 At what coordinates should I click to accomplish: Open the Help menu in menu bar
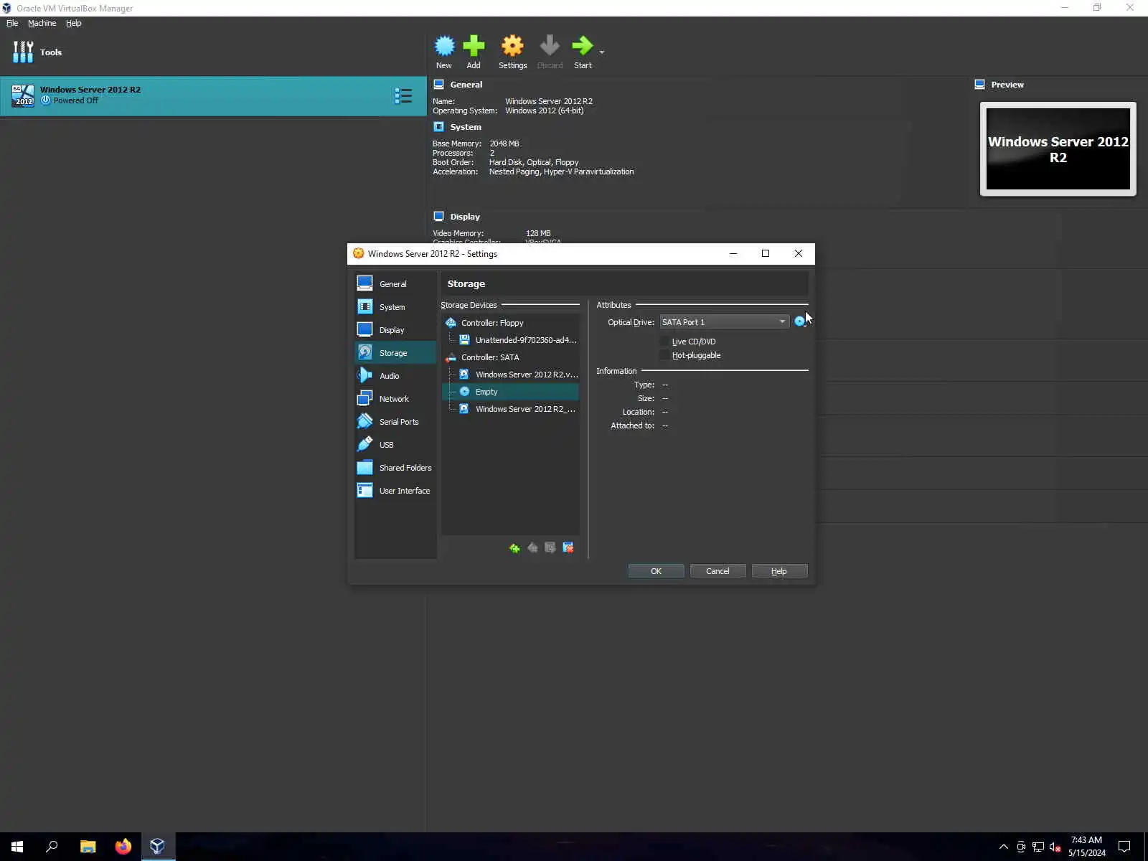click(x=74, y=23)
